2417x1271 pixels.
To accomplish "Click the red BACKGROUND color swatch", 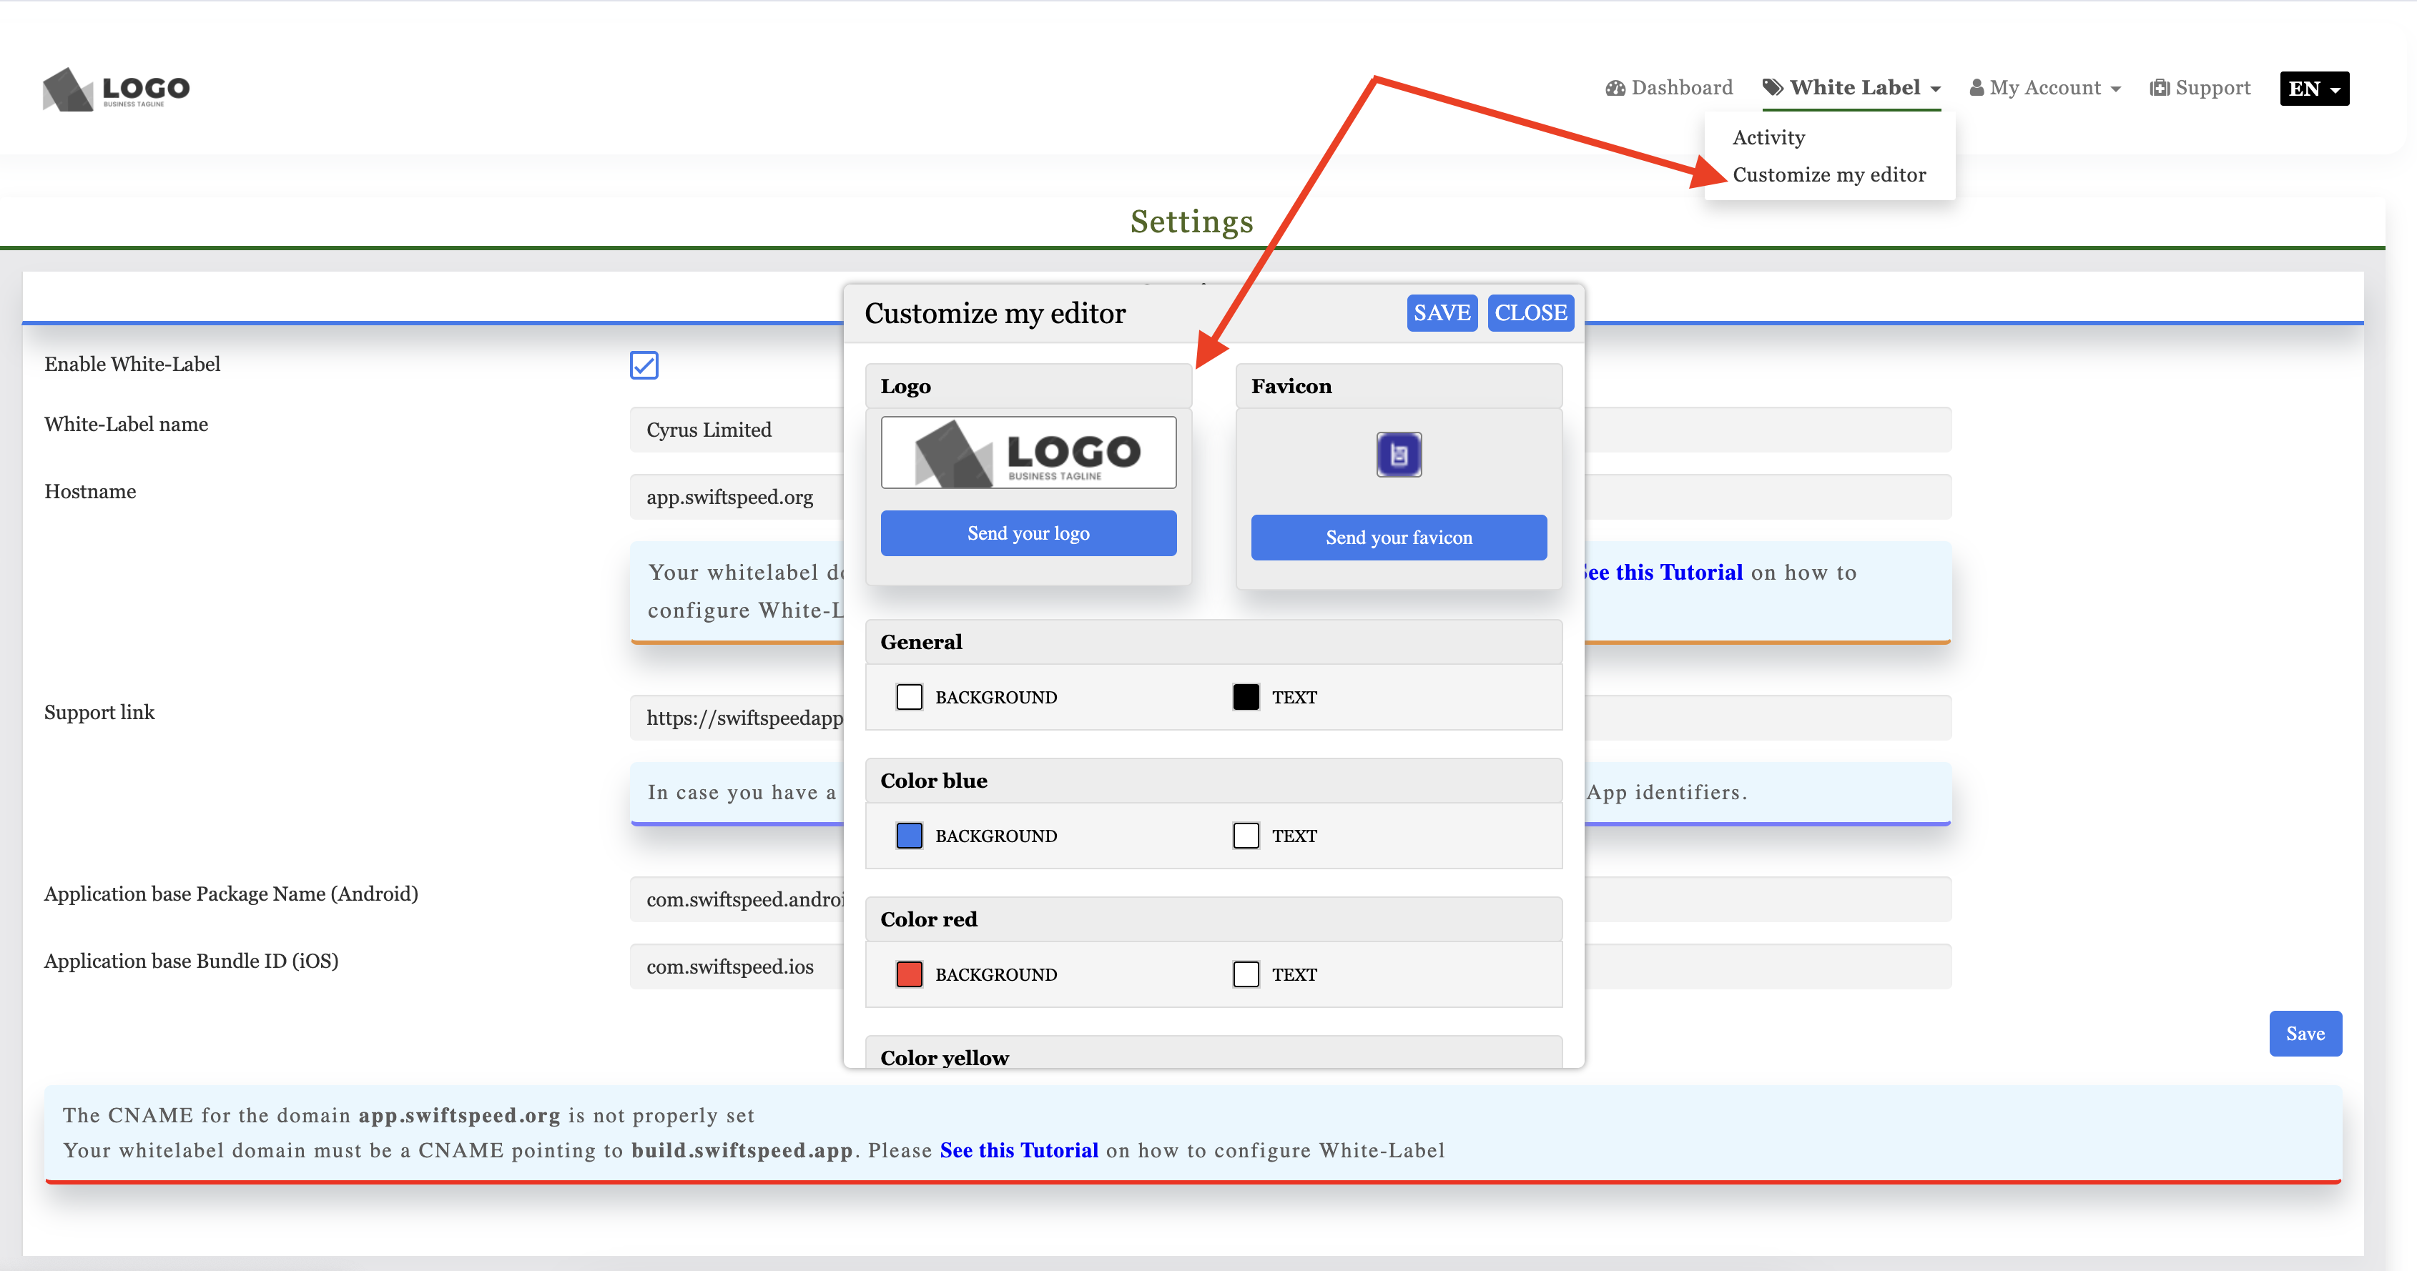I will click(908, 974).
